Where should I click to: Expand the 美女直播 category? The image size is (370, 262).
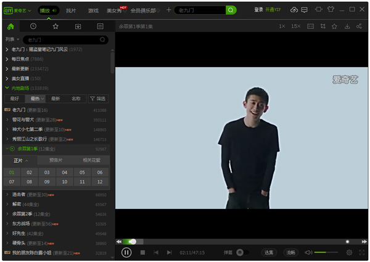pos(7,78)
